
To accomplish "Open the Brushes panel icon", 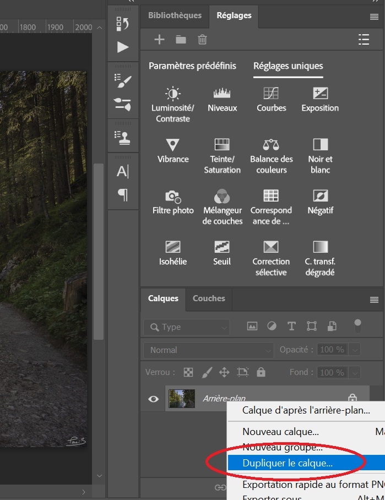I will tap(122, 104).
